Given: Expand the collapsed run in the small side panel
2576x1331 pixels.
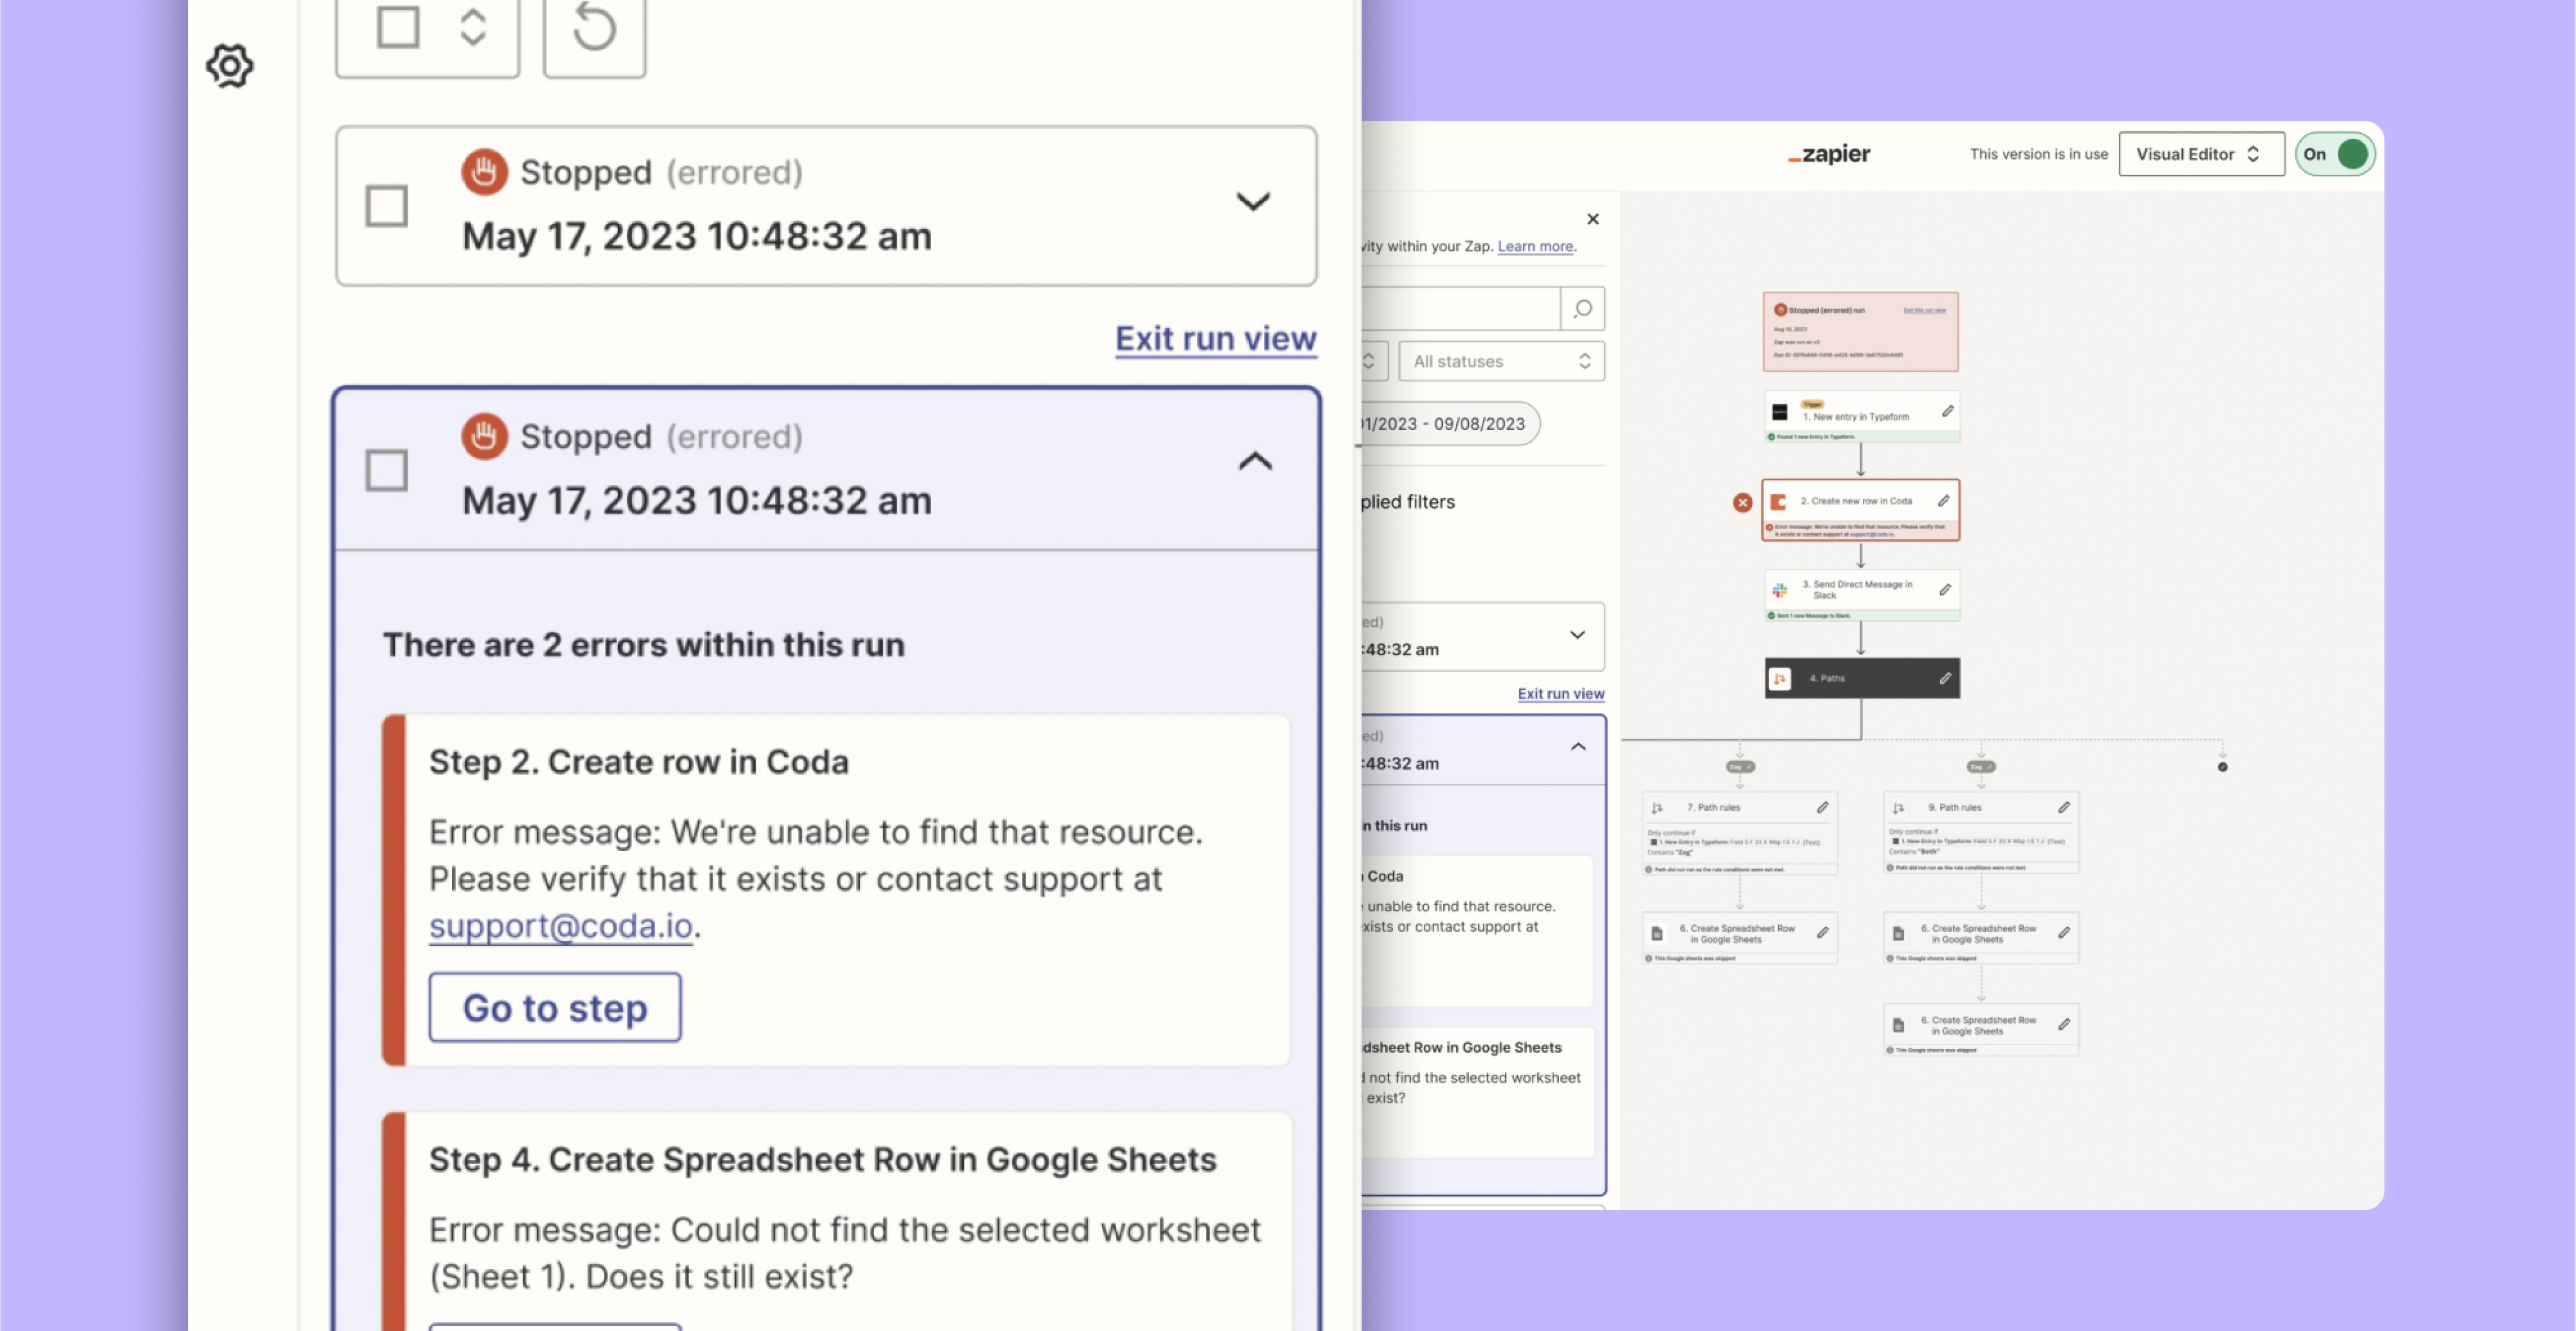Looking at the screenshot, I should tap(1577, 635).
